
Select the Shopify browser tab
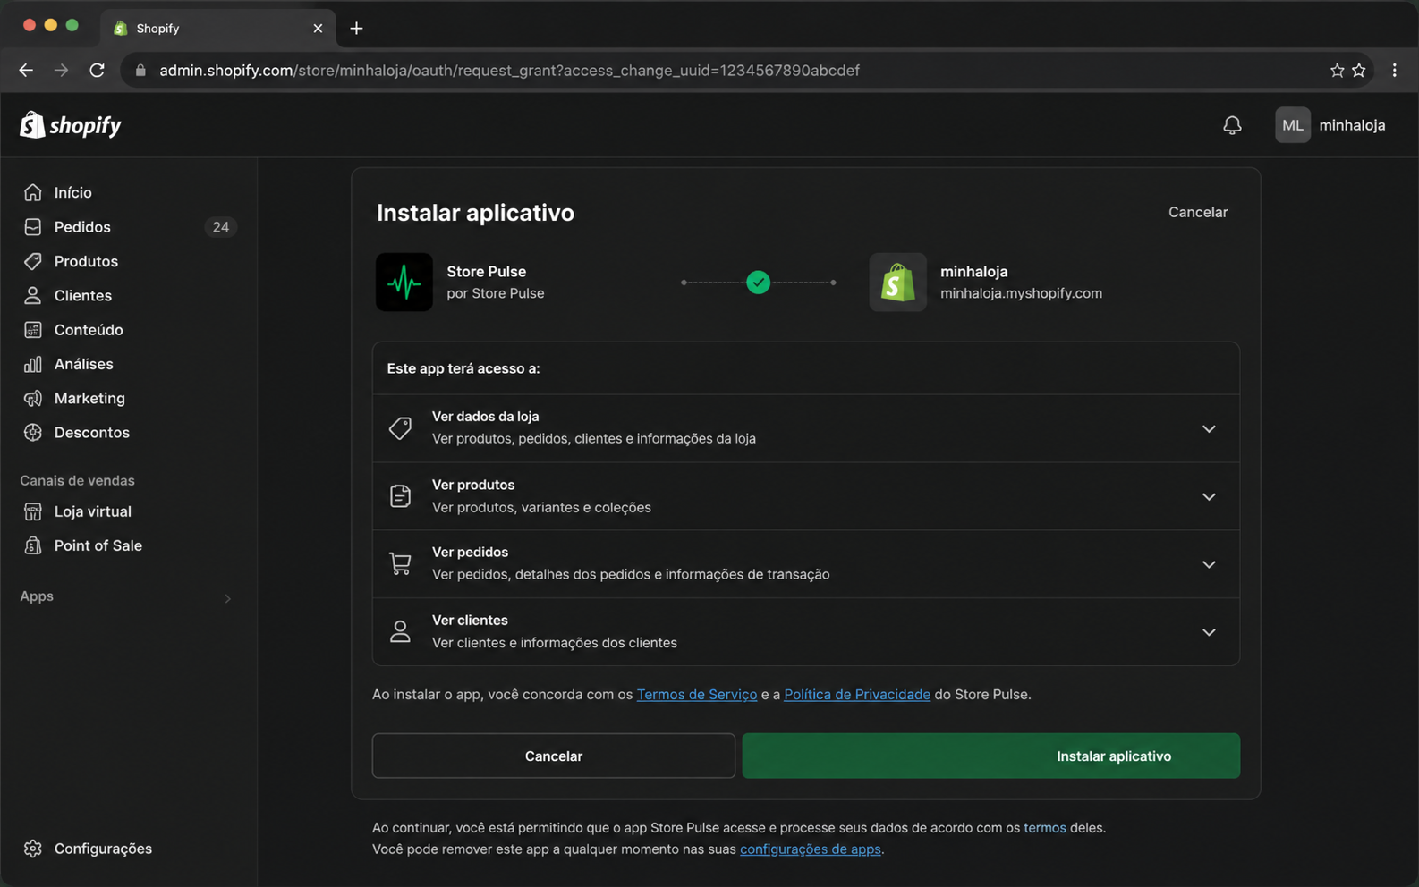click(218, 29)
